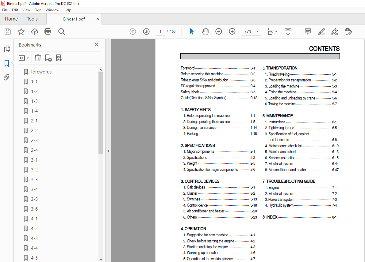
Task: Jump to bookmark 2-3
Action: 34,140
